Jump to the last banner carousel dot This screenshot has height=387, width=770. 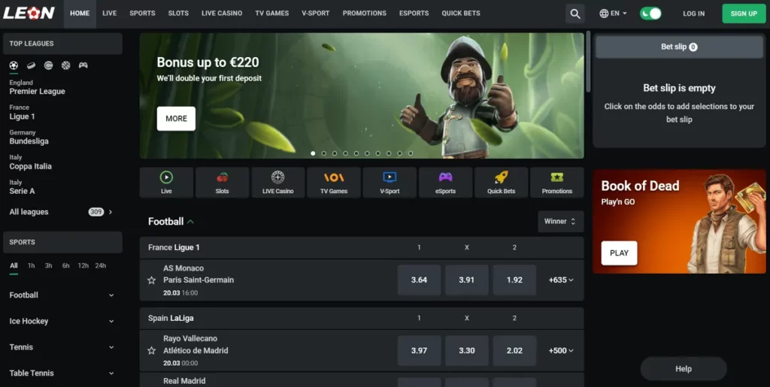click(x=411, y=153)
